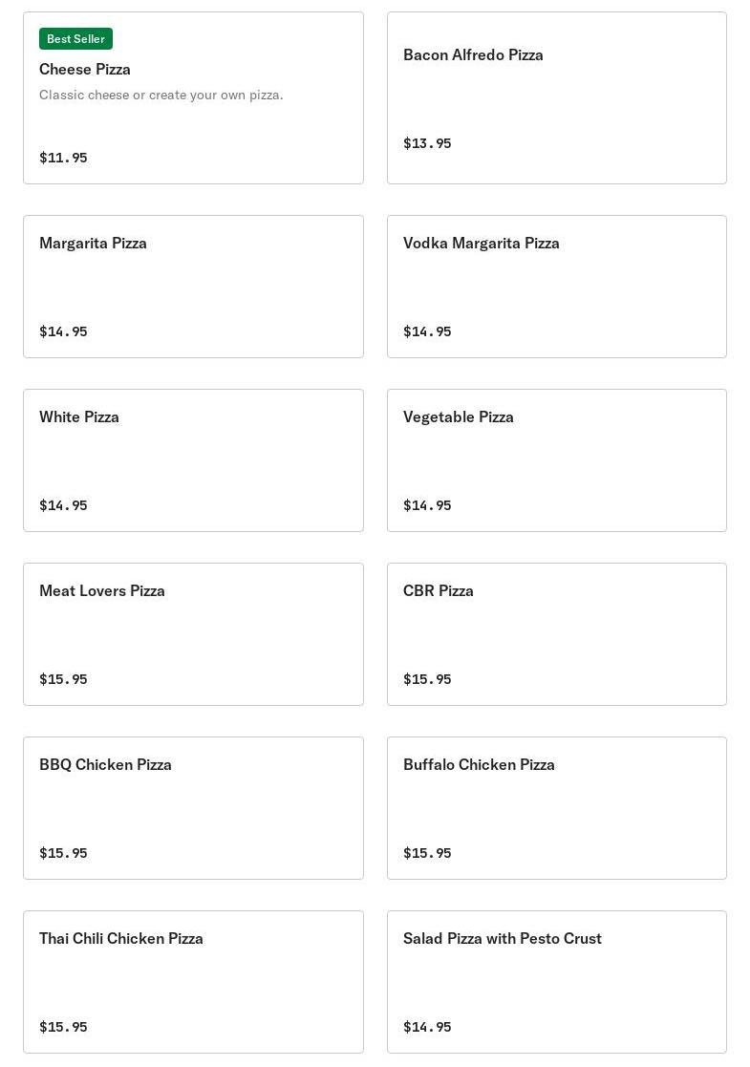Screen dimensions: 750x1067
Task: Open the Cheese Pizza menu item
Action: point(193,97)
